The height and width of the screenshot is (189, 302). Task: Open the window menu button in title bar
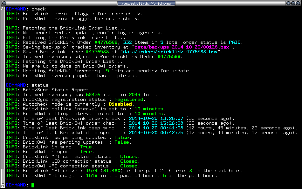click(3, 3)
